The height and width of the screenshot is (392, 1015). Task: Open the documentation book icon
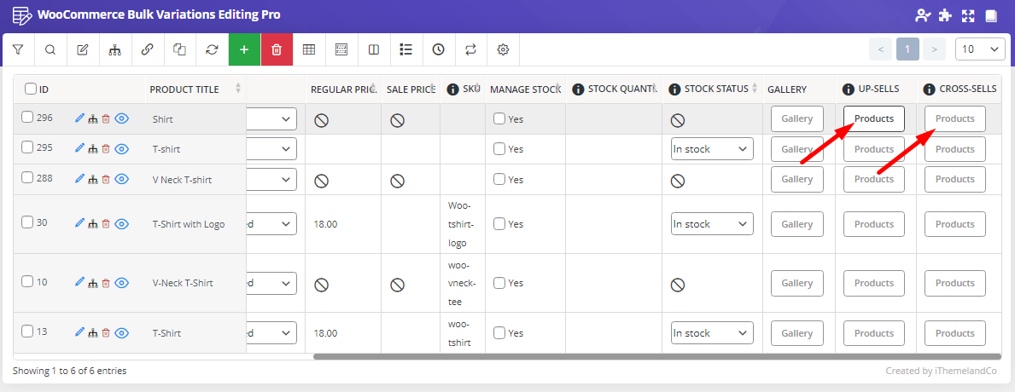(x=991, y=15)
